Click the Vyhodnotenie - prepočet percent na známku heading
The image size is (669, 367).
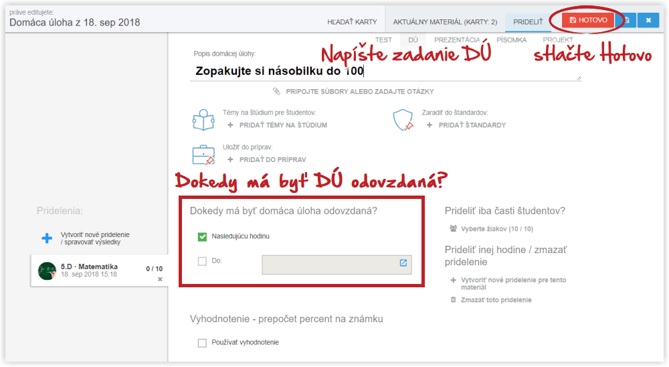286,319
